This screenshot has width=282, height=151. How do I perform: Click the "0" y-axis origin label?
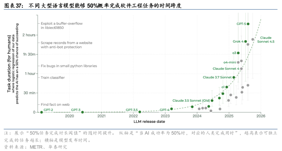[x=34, y=112]
